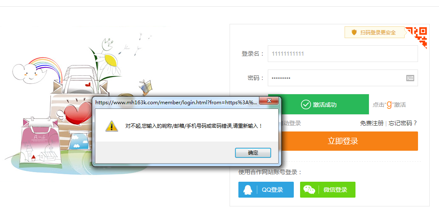Click the orange "g" activation logo
The image size is (439, 224).
(x=389, y=104)
